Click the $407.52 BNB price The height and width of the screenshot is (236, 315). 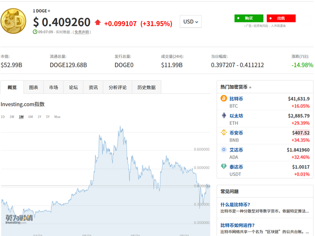[301, 133]
